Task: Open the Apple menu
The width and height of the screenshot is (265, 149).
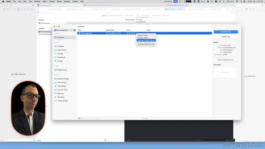Action: coord(3,1)
